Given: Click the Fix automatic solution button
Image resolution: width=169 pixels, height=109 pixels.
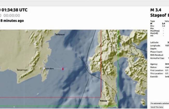Looking at the screenshot, I should 160,103.
